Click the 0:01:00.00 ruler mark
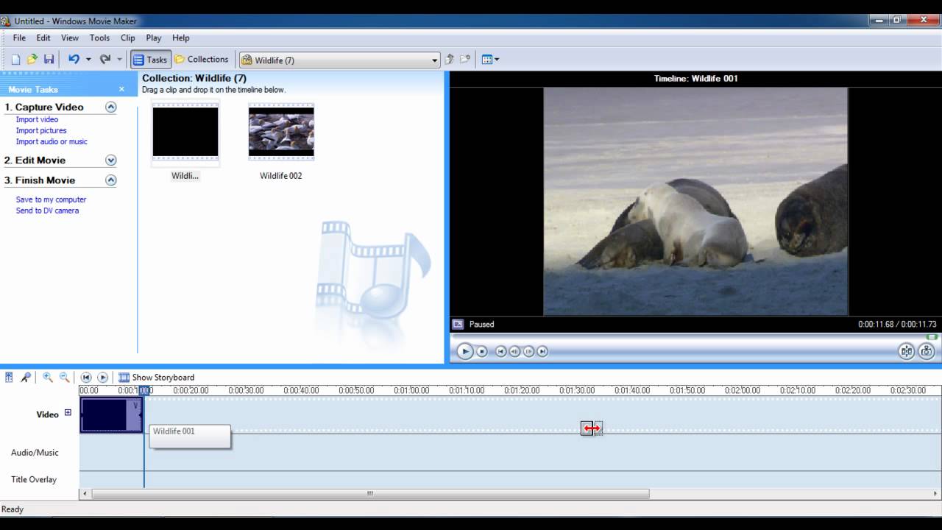 point(411,390)
